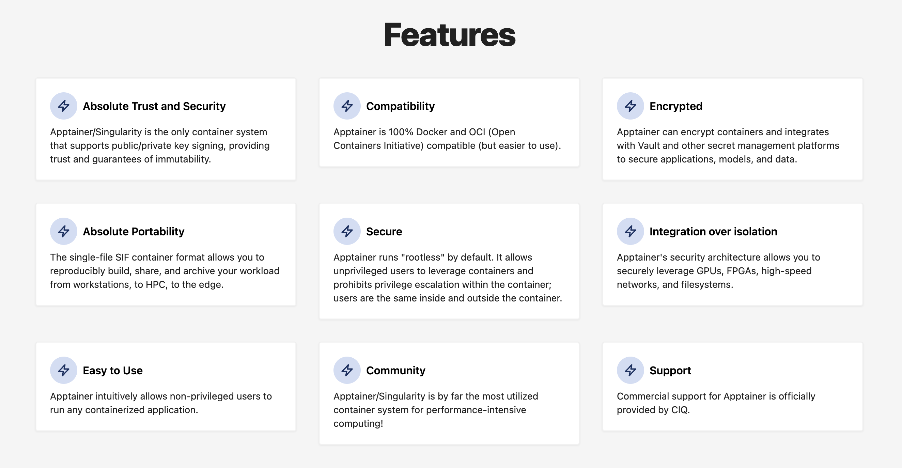The image size is (902, 468).
Task: Click the Absolute Portability heading
Action: click(134, 231)
